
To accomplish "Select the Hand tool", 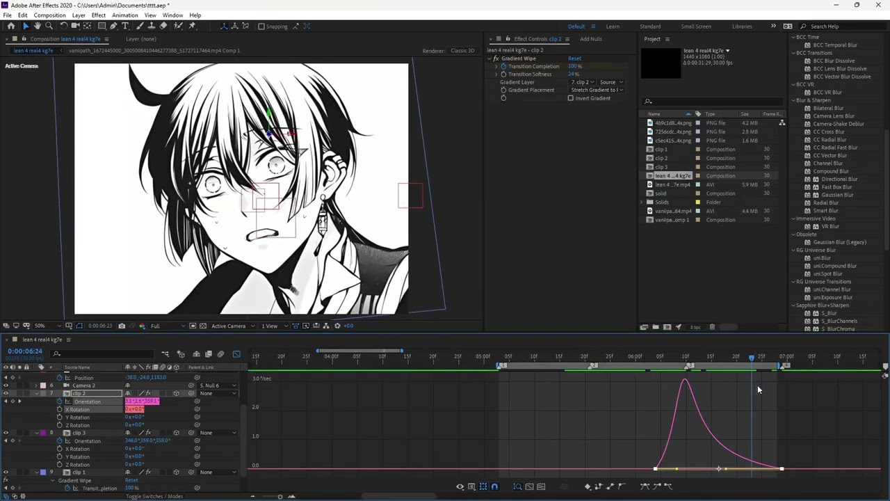I will click(38, 26).
